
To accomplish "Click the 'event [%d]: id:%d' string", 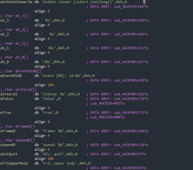I will point(62,76).
